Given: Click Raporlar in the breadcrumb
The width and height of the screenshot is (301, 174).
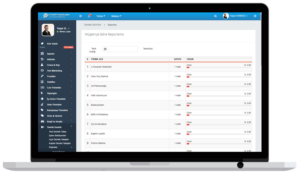Looking at the screenshot, I should [x=112, y=25].
